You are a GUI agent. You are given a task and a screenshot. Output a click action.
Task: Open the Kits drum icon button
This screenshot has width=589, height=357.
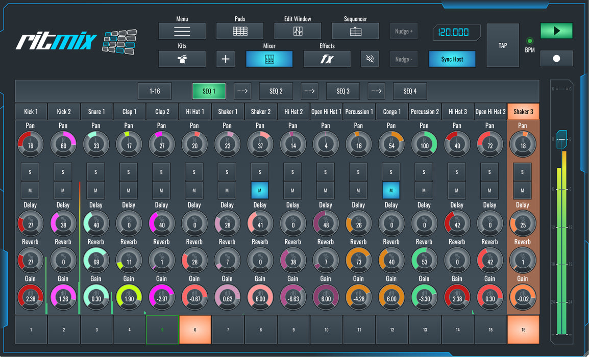click(182, 59)
